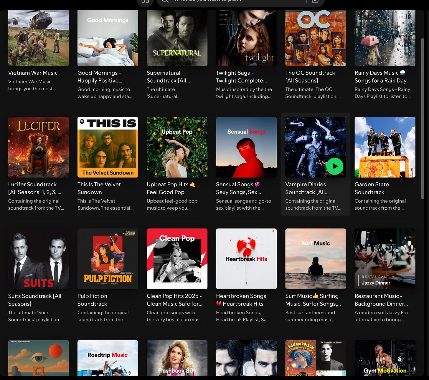The height and width of the screenshot is (380, 429).
Task: Open the Heartbreak Hits lollipop cover
Action: point(246,259)
